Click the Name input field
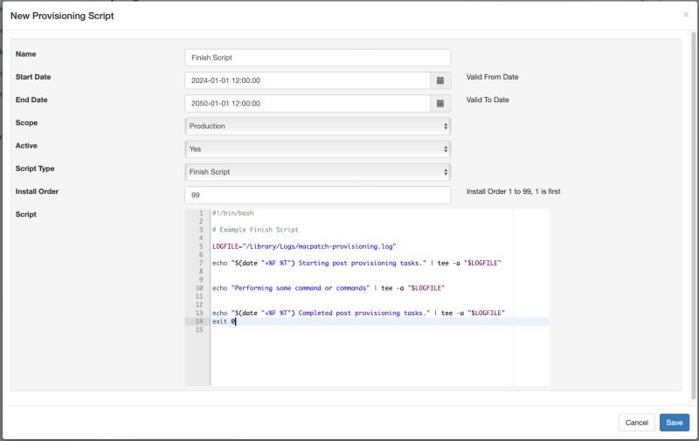This screenshot has width=699, height=441. click(317, 58)
